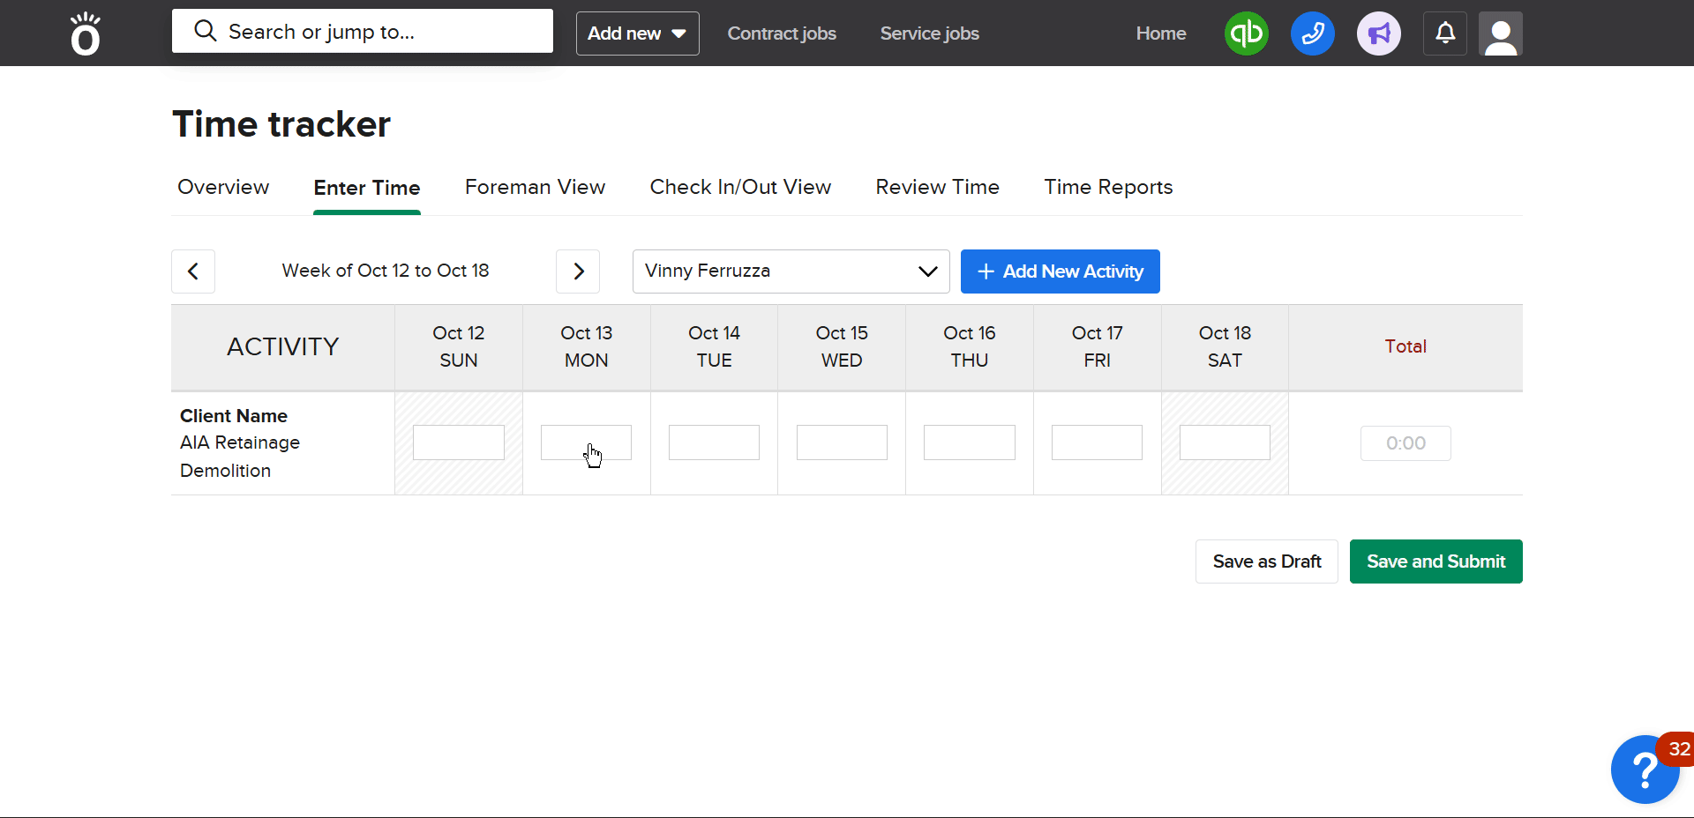1694x818 pixels.
Task: Focus the Oct 14 TUE hours field
Action: (x=714, y=442)
